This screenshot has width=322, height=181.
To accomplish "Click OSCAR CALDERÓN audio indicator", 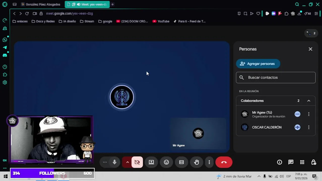I will (x=297, y=127).
